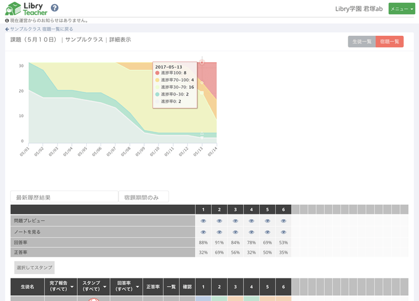Image resolution: width=419 pixels, height=301 pixels.
Task: Select the 最新履歴結果 toggle option
Action: (64, 197)
